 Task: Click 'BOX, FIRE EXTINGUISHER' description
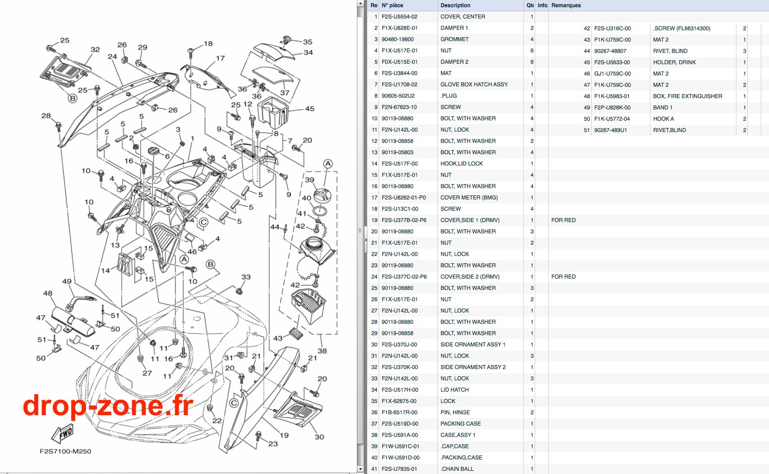tap(688, 96)
